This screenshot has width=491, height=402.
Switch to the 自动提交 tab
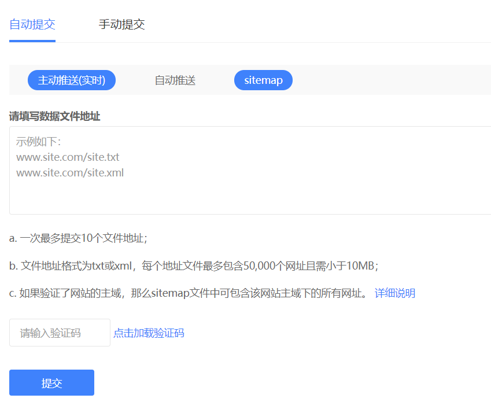[x=32, y=24]
